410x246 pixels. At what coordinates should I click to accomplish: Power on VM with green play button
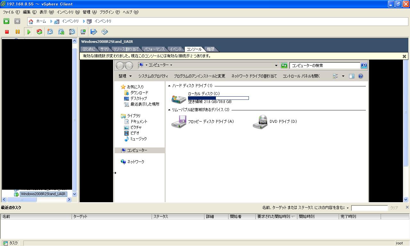(x=29, y=32)
